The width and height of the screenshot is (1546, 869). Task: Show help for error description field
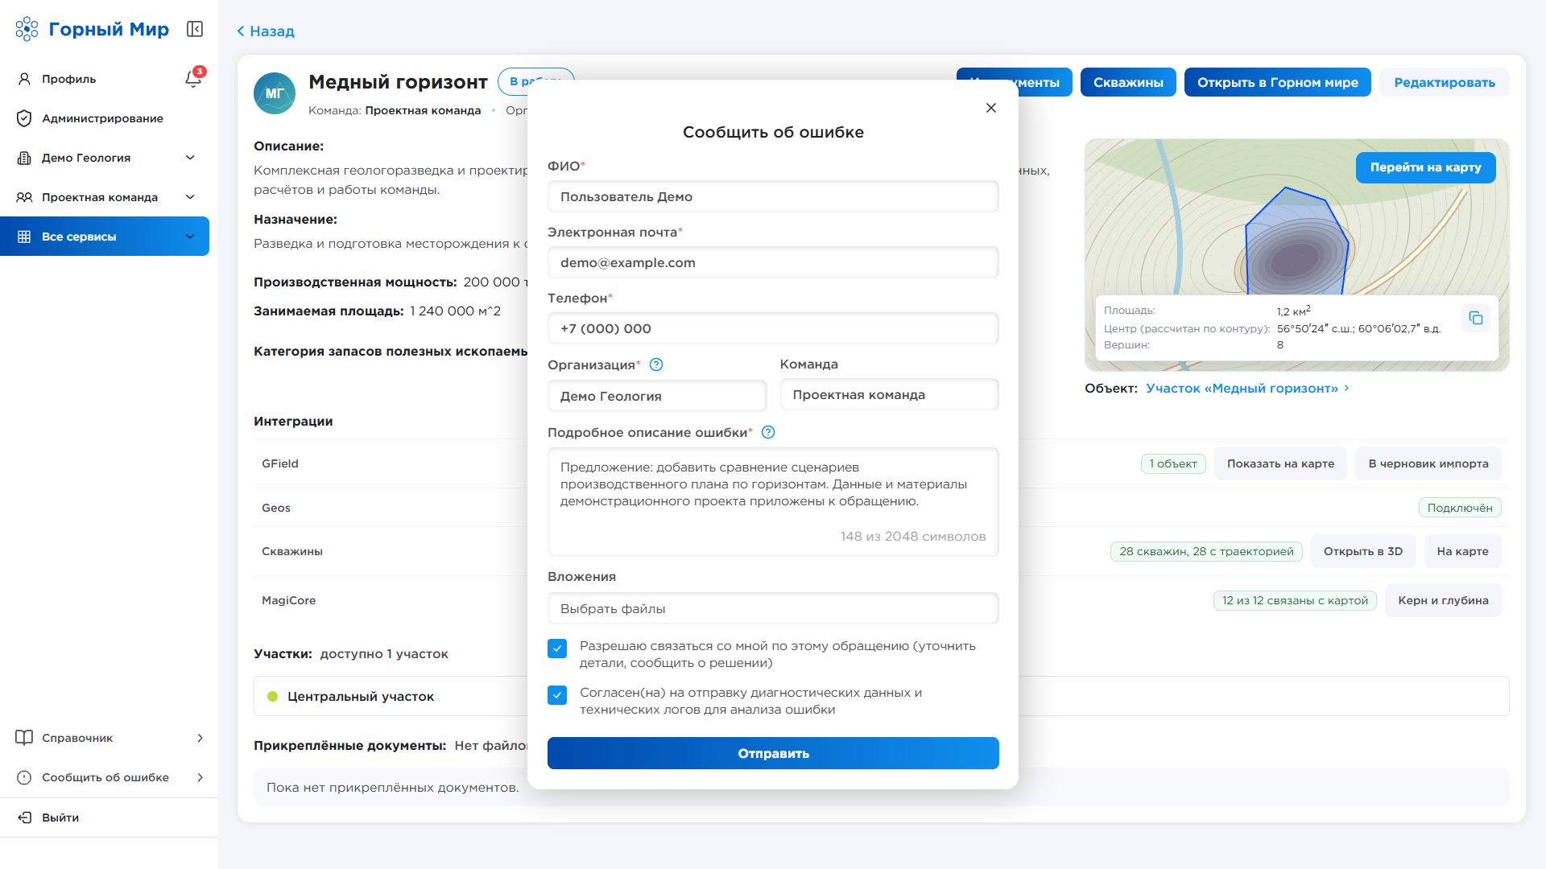click(x=768, y=432)
